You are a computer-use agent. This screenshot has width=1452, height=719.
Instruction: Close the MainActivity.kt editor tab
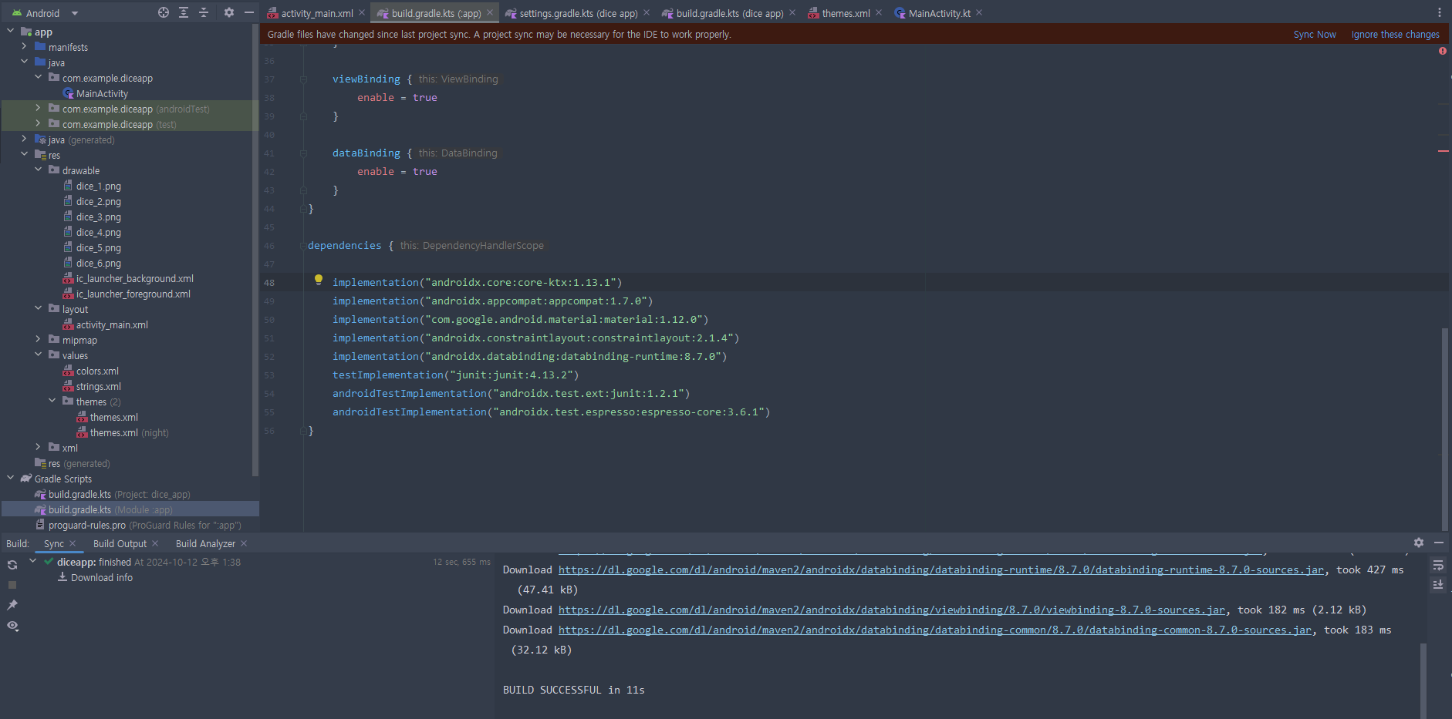tap(979, 12)
